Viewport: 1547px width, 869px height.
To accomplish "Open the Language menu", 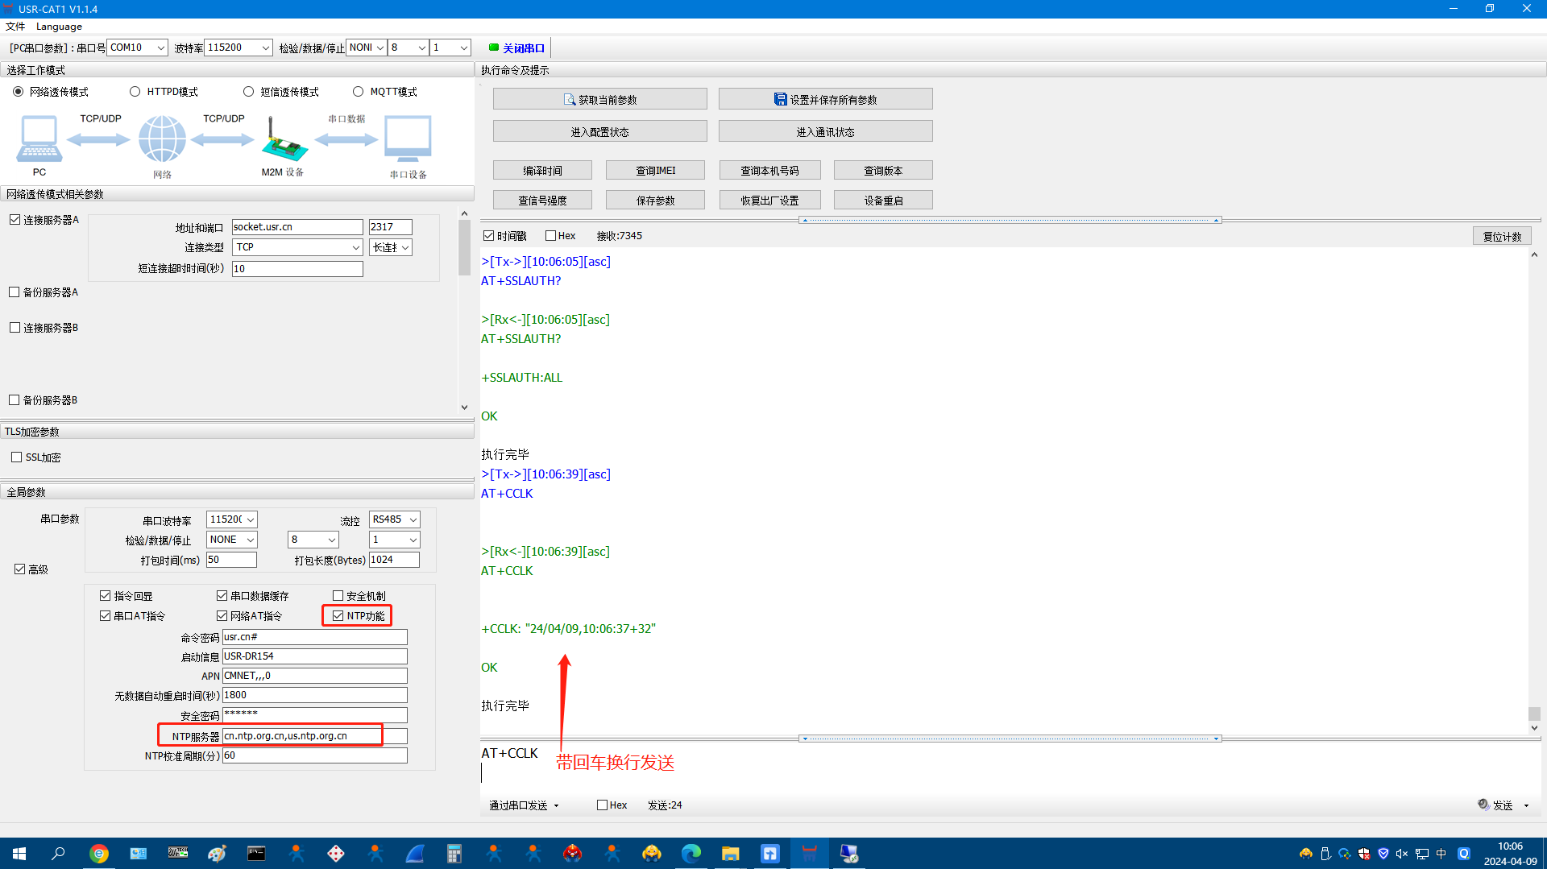I will tap(59, 27).
